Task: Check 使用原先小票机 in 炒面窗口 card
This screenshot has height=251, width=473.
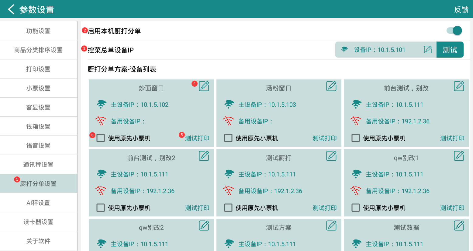Action: pos(101,138)
